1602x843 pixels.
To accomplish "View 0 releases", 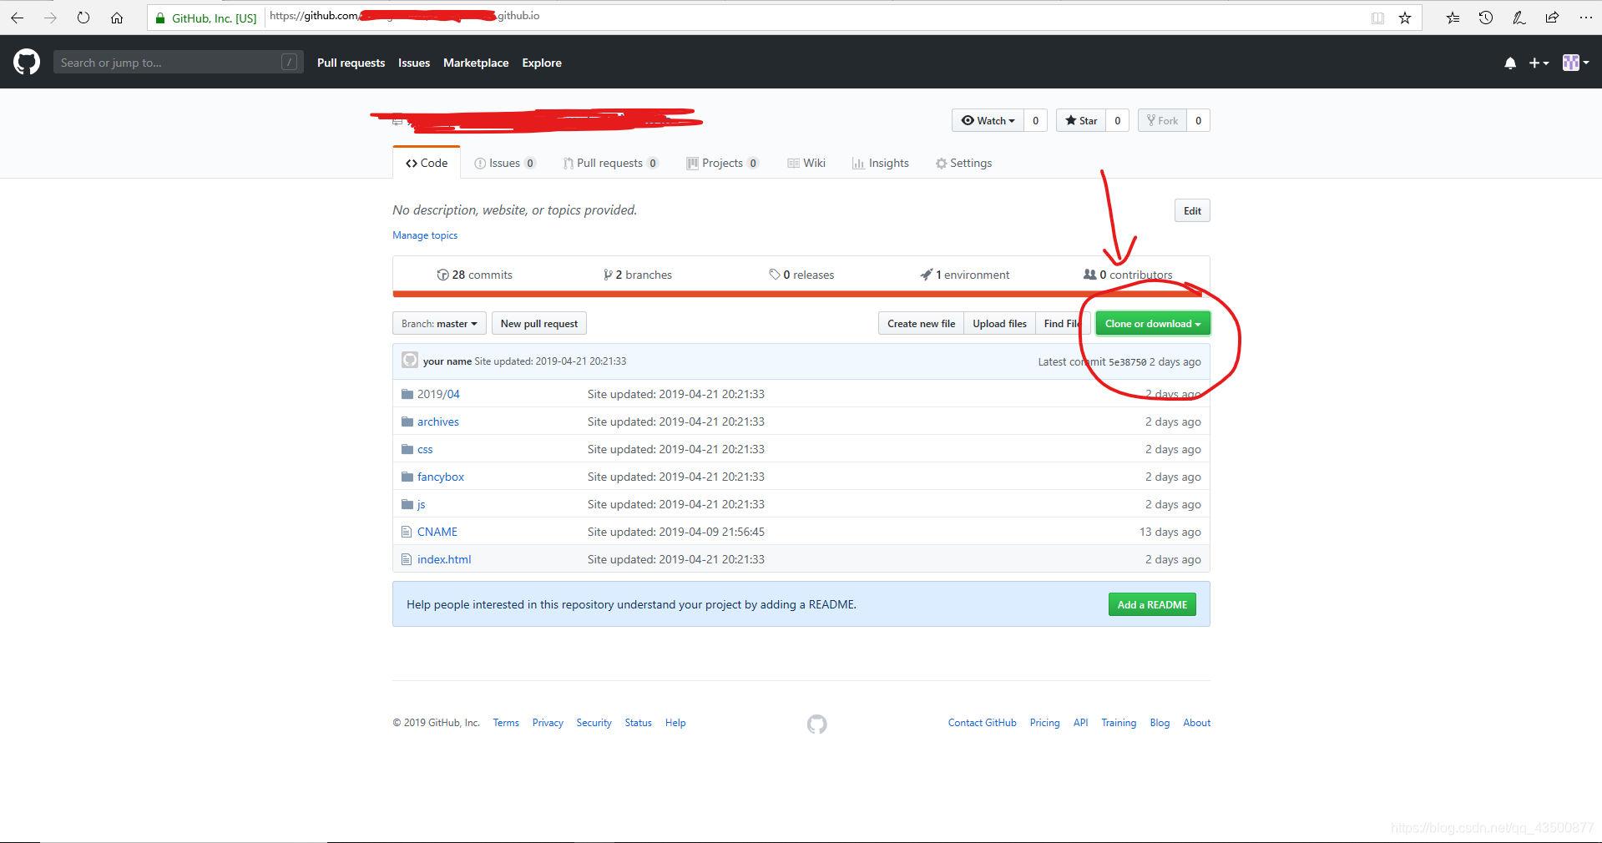I will 801,275.
